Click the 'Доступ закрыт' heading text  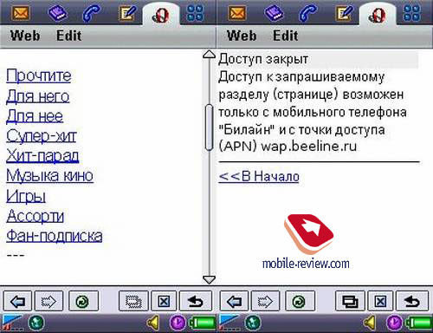(263, 59)
